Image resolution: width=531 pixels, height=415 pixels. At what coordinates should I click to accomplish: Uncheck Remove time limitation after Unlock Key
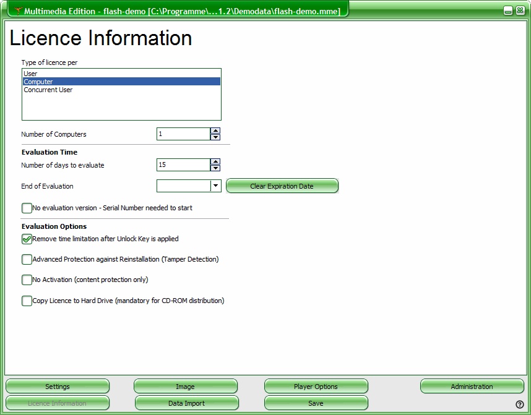(27, 239)
